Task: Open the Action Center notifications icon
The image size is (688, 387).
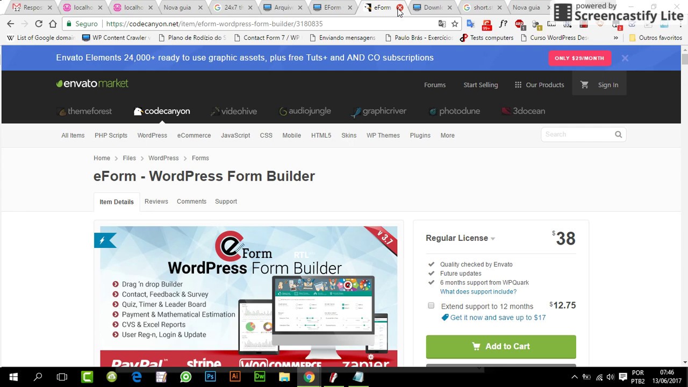Action: pos(623,377)
